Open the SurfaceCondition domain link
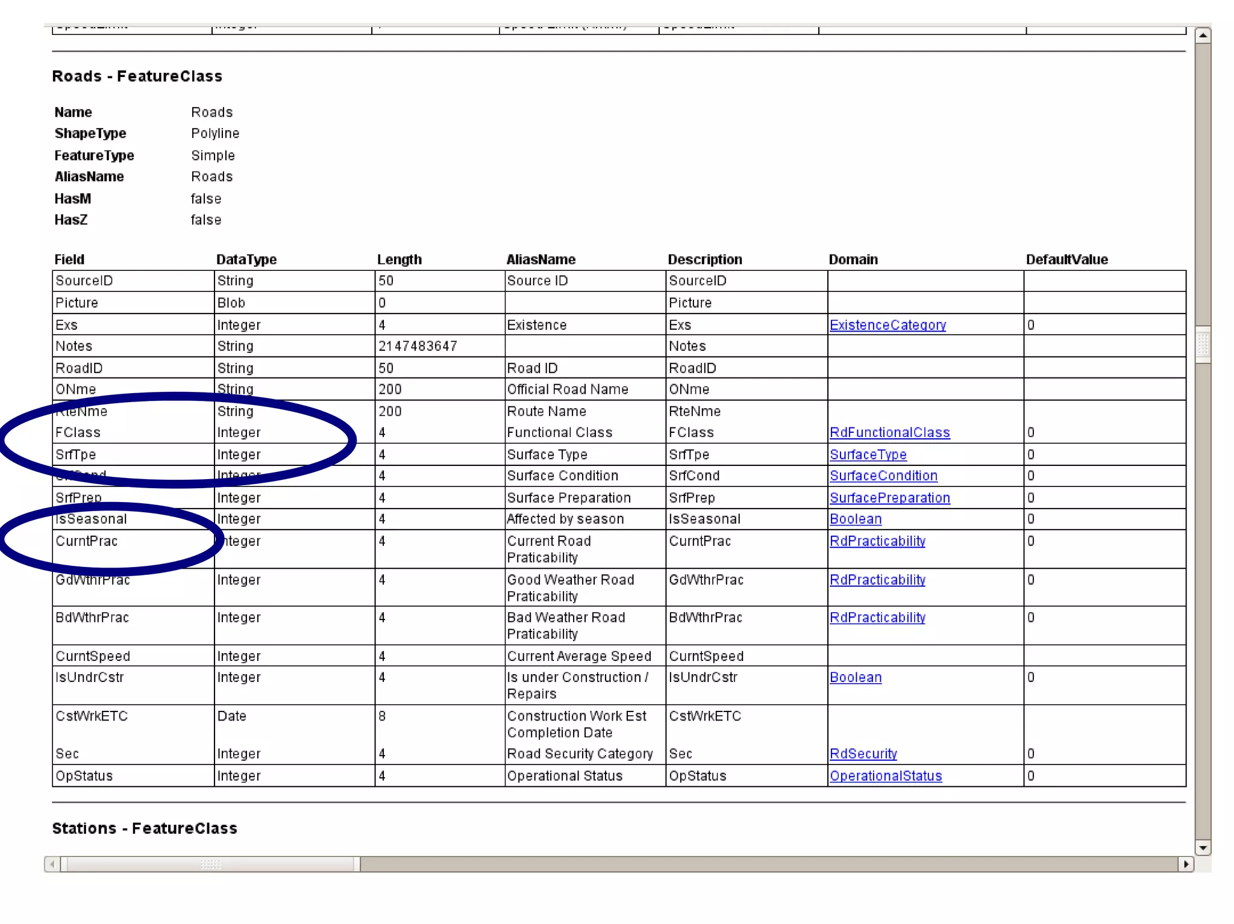The image size is (1234, 924). pyautogui.click(x=883, y=476)
